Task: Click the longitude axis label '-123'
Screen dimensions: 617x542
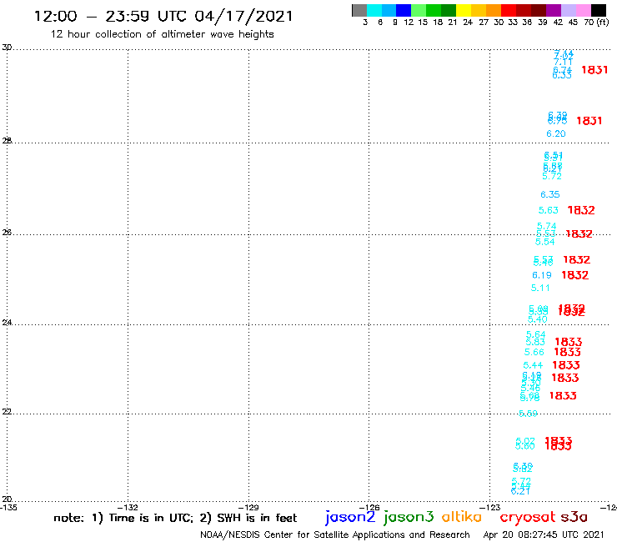Action: tap(490, 508)
